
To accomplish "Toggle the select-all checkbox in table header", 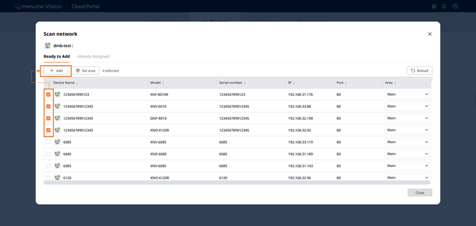I will [48, 83].
